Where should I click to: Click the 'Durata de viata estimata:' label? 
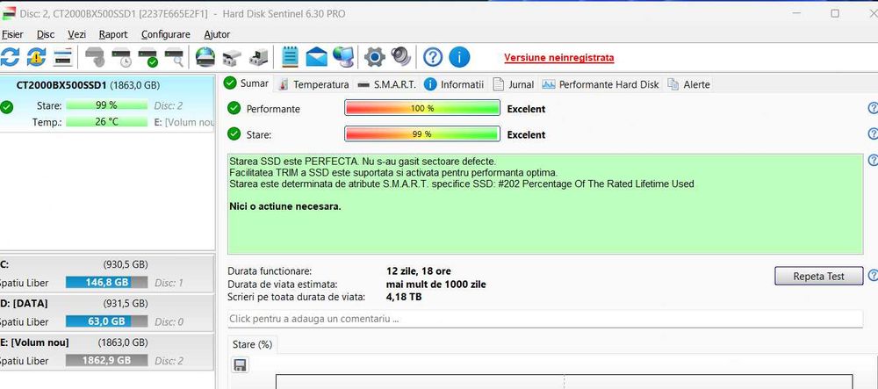tap(282, 285)
